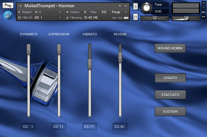Click the pan L-R slider
Image resolution: width=207 pixels, height=137 pixels.
click(155, 19)
